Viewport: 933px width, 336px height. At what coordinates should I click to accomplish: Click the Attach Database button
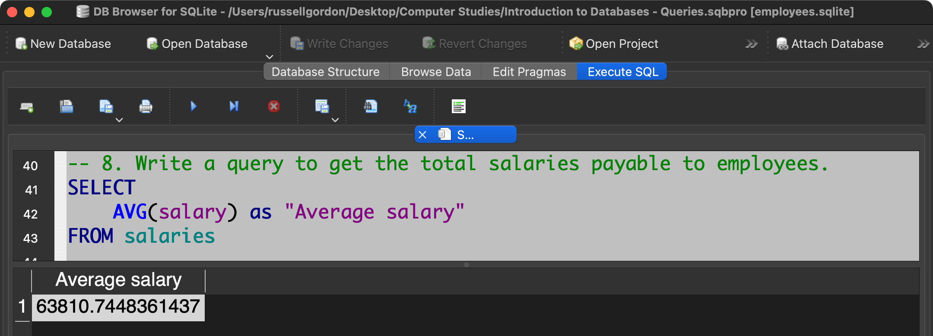pos(830,44)
